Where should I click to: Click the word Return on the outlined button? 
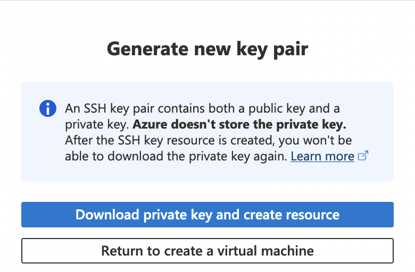tap(120, 250)
